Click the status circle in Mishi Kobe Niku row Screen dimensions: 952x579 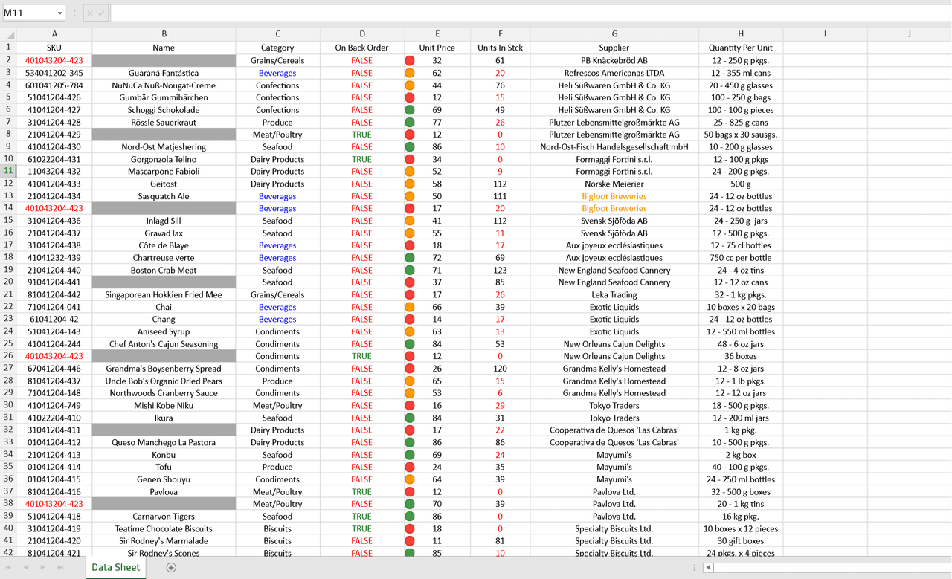[x=410, y=405]
